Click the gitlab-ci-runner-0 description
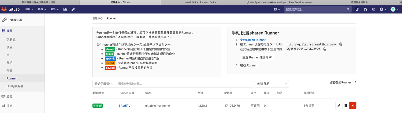 click(157, 106)
